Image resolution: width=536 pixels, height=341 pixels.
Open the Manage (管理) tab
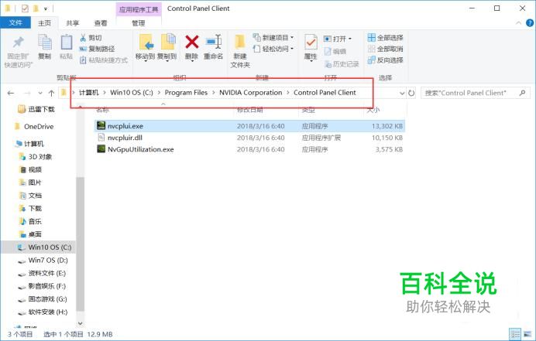(139, 23)
